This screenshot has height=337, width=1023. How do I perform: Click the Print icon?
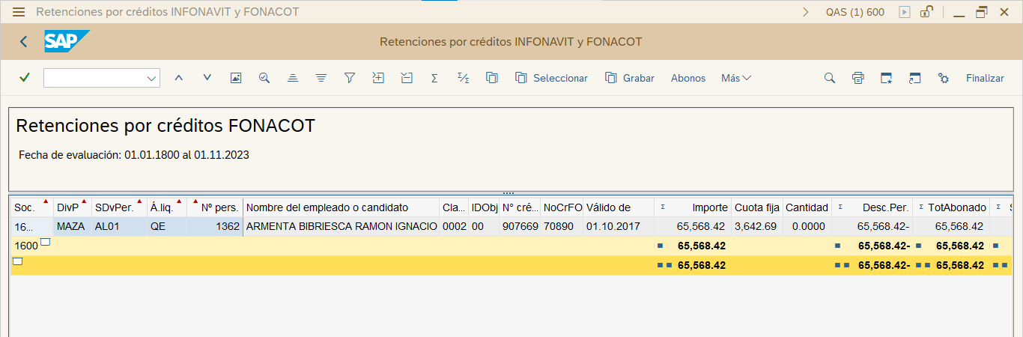point(858,78)
